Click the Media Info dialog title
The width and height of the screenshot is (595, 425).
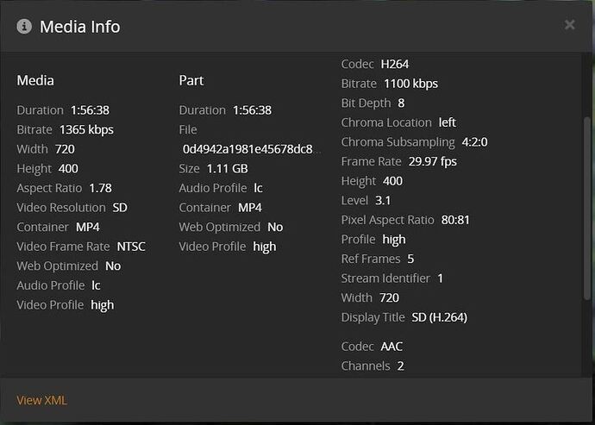click(x=79, y=27)
